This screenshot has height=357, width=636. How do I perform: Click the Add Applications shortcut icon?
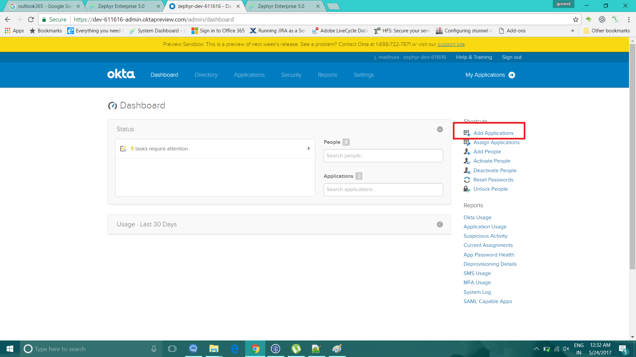point(467,133)
